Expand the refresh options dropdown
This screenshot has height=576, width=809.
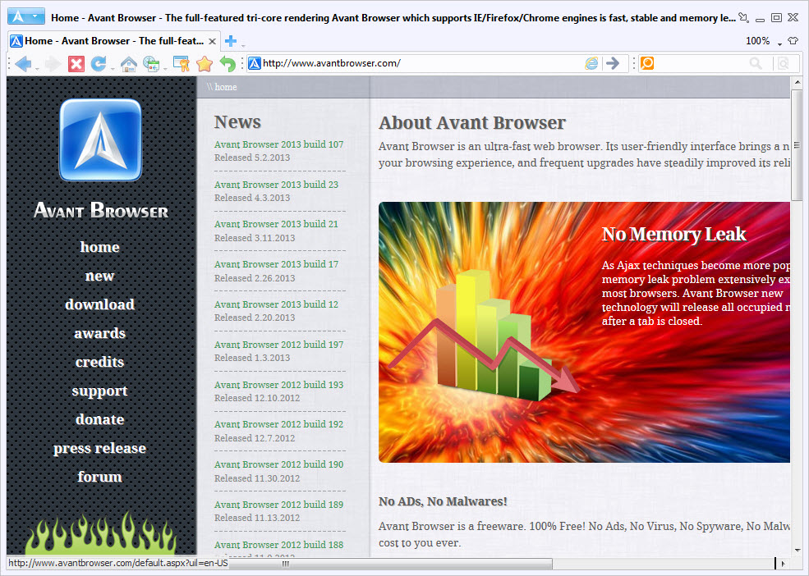[112, 67]
